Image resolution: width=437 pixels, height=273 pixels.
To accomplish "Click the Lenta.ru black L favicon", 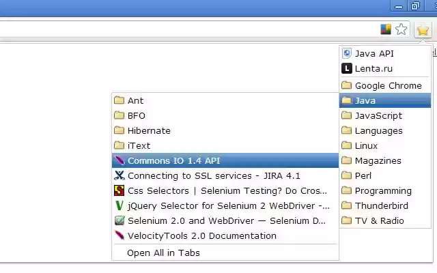I will point(347,68).
